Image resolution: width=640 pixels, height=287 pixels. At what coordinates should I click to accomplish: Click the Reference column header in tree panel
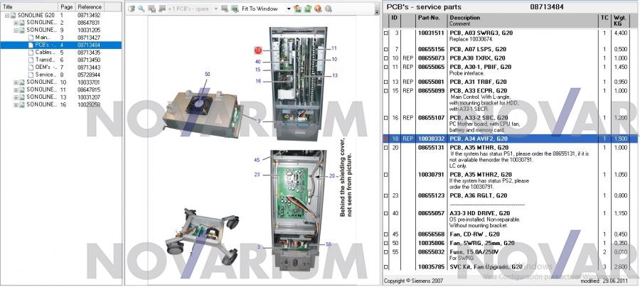[x=90, y=6]
